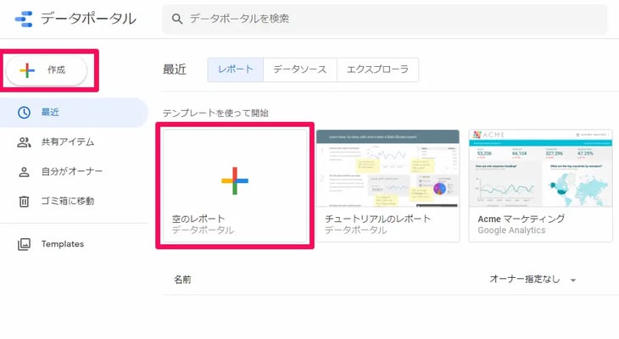Switch to the エクスプローラ tab
The image size is (619, 339).
pos(377,69)
